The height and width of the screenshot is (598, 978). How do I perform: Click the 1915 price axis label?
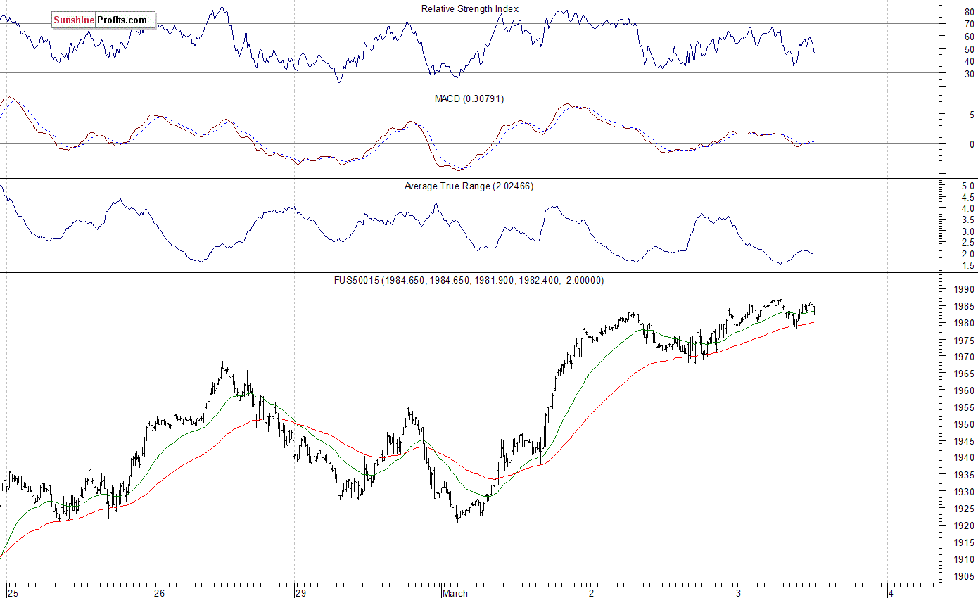963,542
